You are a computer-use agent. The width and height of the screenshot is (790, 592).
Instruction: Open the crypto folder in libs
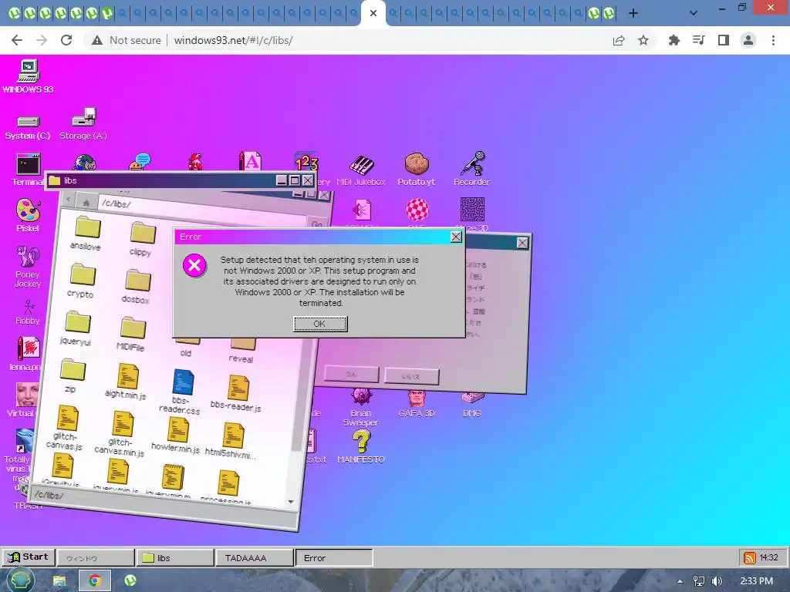click(x=82, y=281)
